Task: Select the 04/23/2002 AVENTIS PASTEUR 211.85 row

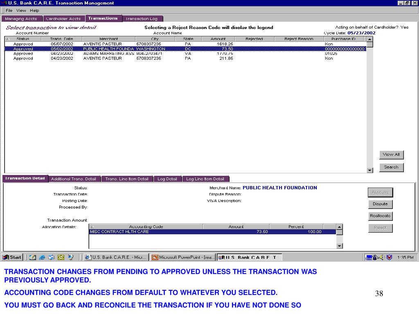Action: (x=185, y=58)
